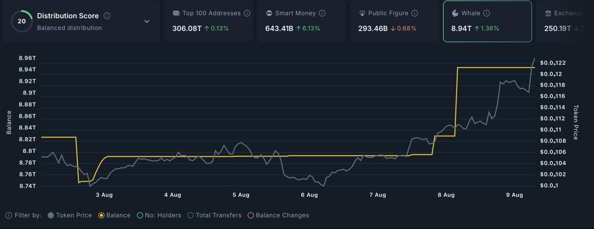
Task: Click the 3 Aug date label
Action: 104,195
